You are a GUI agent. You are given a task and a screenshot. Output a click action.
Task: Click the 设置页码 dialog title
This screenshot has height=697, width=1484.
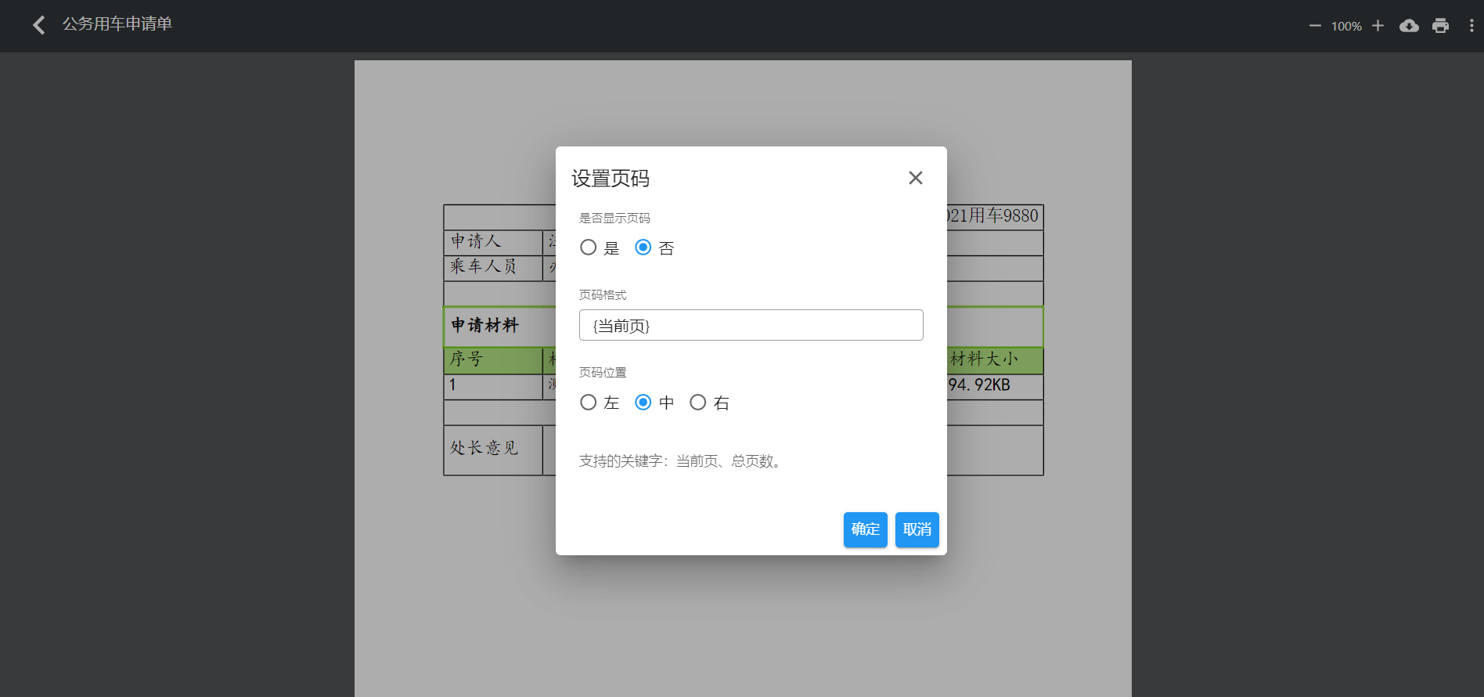click(x=611, y=179)
